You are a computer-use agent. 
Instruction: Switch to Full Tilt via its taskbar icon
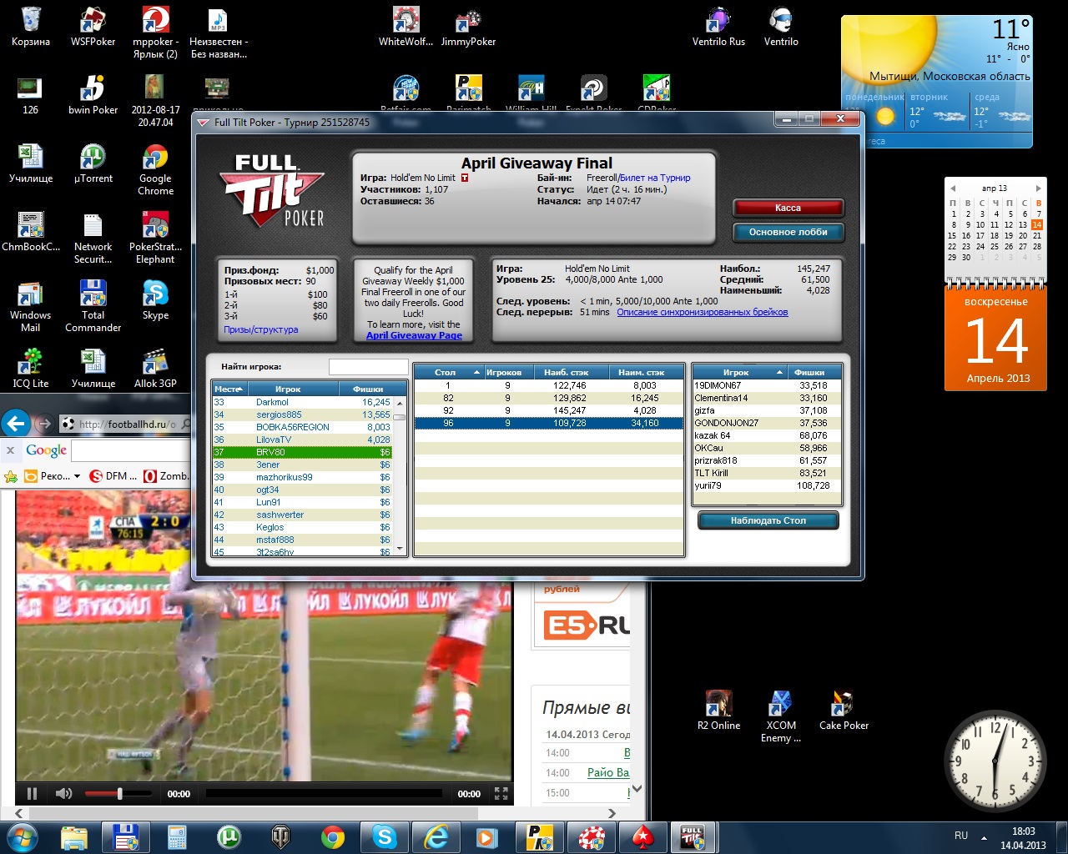coord(692,836)
